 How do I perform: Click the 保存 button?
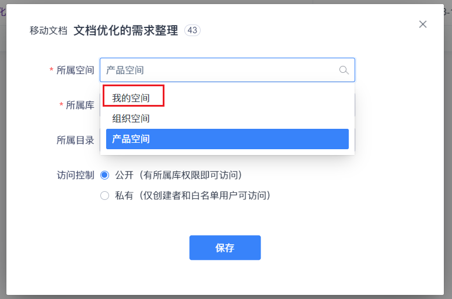(x=225, y=248)
